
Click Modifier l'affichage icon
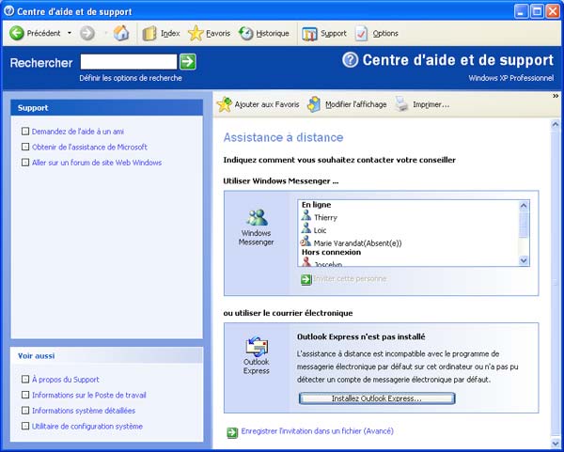tap(314, 104)
